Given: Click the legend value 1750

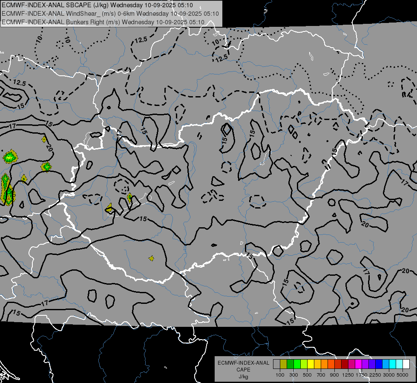Looking at the screenshot, I should tap(362, 375).
